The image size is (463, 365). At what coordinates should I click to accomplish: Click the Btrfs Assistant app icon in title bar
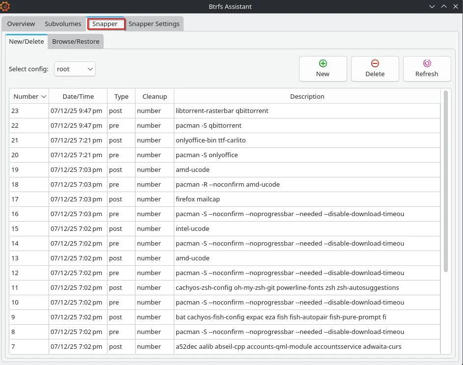click(x=5, y=6)
